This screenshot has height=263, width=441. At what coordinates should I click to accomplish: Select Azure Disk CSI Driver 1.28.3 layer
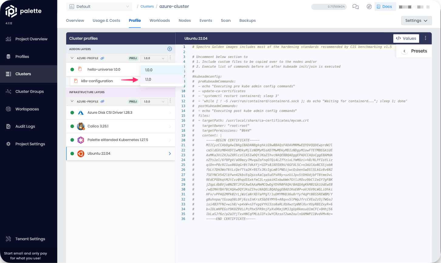coord(121,113)
